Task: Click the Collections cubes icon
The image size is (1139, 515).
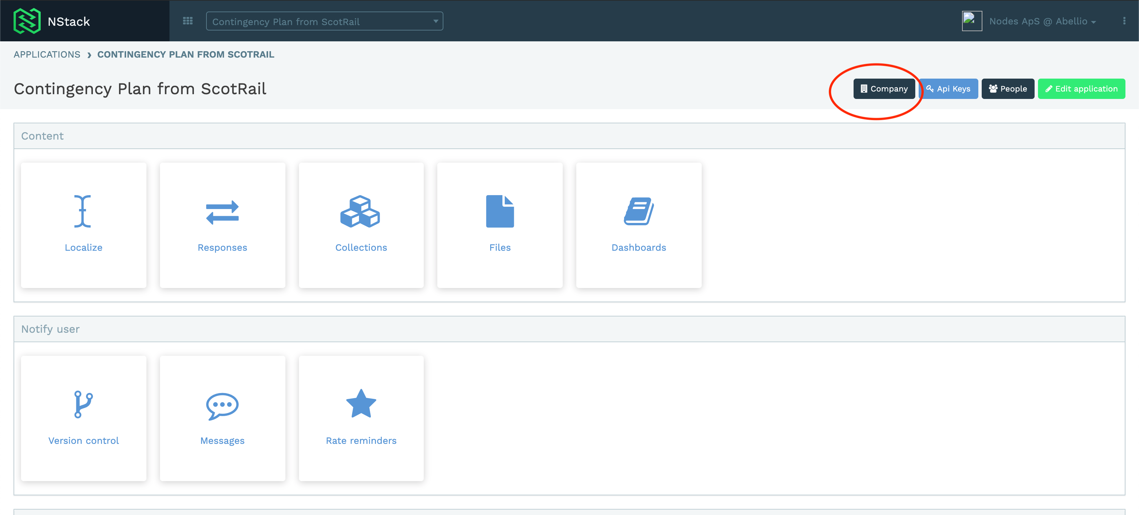Action: pyautogui.click(x=360, y=211)
